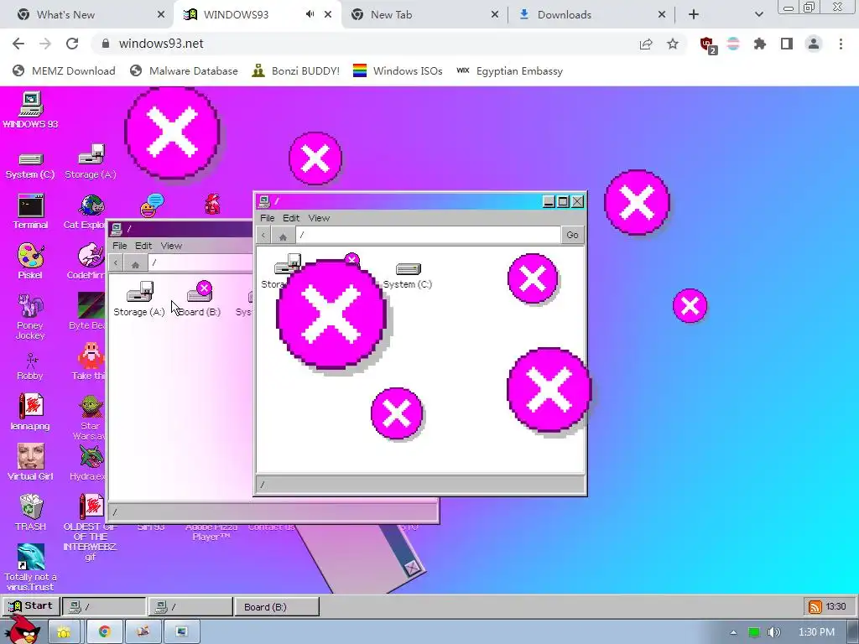Open OLDEST GIF OF THE INTERWEBZ file

click(x=91, y=527)
